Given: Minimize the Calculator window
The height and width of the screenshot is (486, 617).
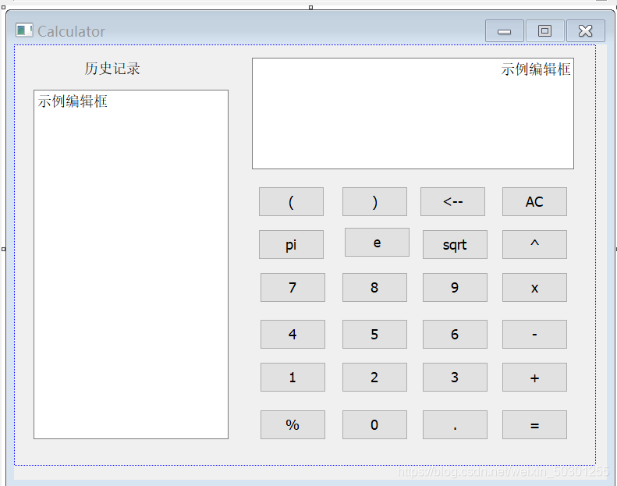Looking at the screenshot, I should point(504,31).
